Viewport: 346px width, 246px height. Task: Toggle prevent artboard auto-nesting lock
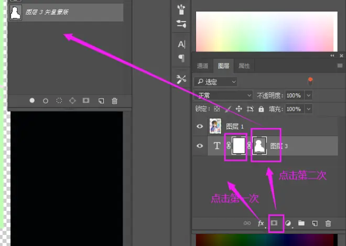pos(250,109)
